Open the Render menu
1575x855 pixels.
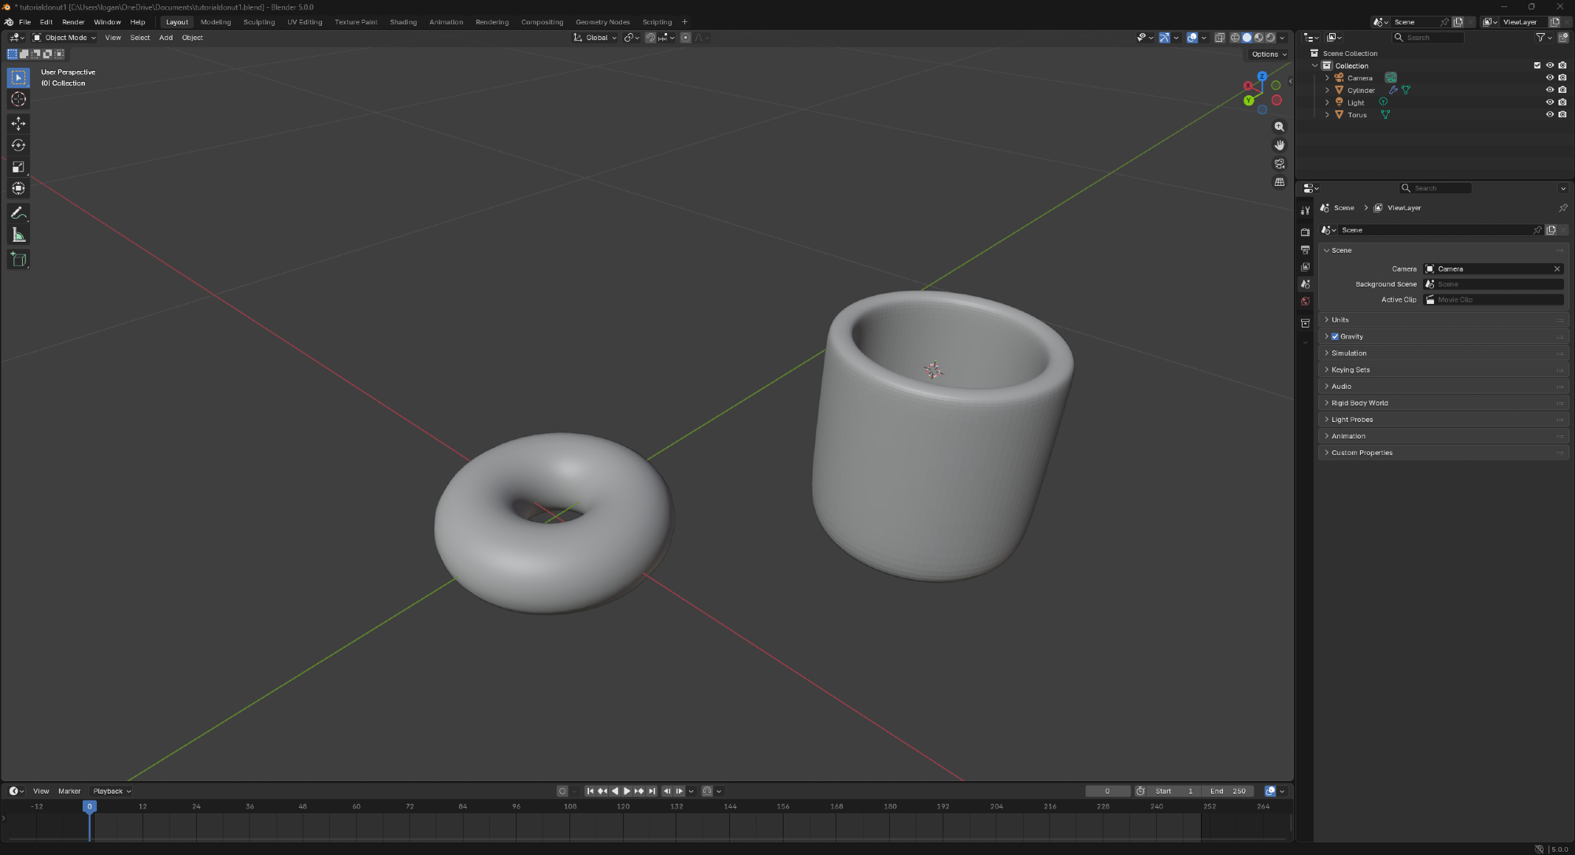pos(73,22)
